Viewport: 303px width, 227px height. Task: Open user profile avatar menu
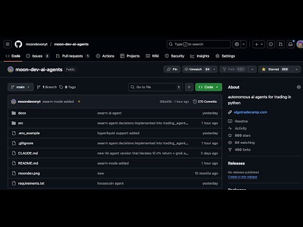pos(300,44)
